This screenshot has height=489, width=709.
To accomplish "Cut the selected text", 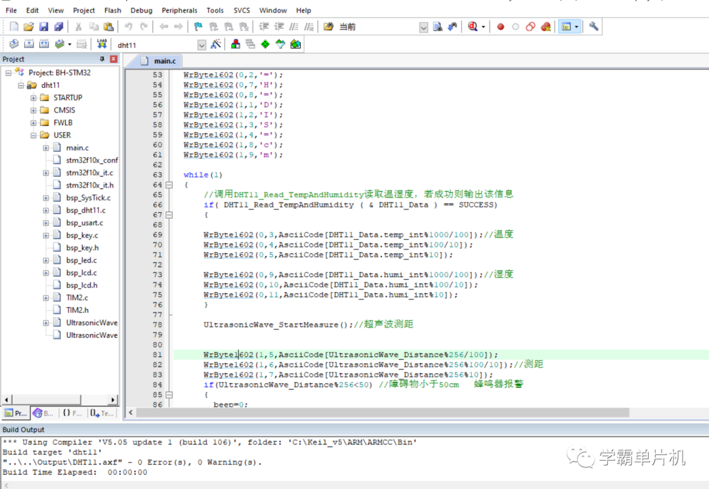I will (78, 27).
